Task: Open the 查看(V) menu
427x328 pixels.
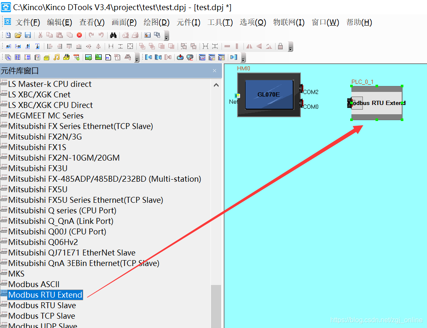Action: [92, 22]
